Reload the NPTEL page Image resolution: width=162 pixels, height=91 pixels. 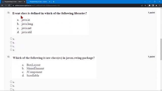coord(9,6)
